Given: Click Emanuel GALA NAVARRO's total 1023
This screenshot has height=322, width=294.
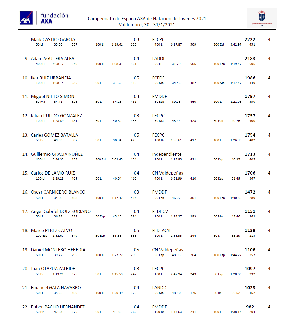Looking at the screenshot, I should pyautogui.click(x=250, y=288).
